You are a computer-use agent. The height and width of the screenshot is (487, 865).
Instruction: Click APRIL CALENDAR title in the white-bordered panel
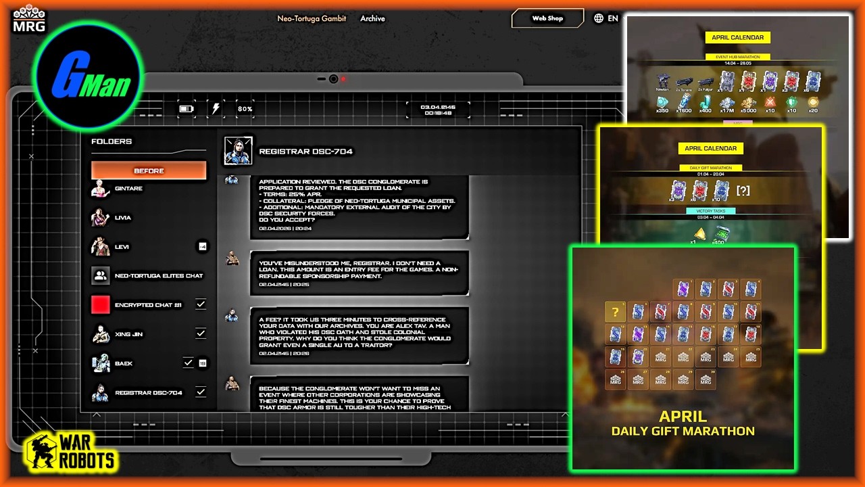point(738,38)
